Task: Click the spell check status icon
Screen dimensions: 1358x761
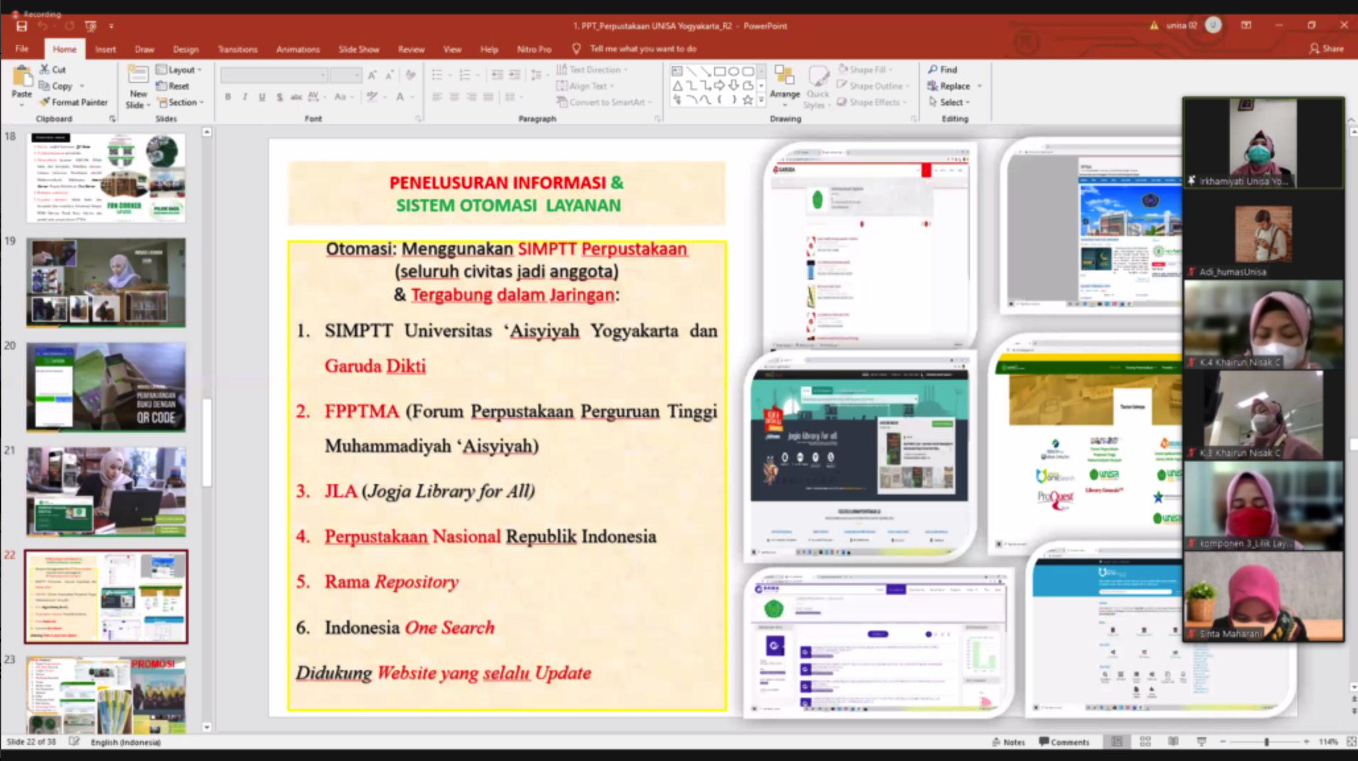Action: tap(74, 742)
